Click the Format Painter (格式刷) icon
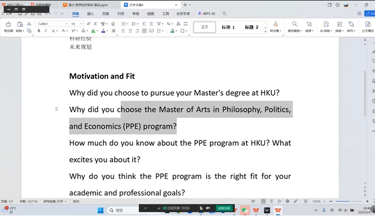 [8, 25]
